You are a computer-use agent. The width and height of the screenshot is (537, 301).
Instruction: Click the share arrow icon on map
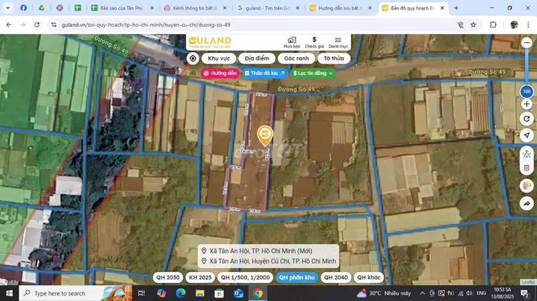point(527,203)
